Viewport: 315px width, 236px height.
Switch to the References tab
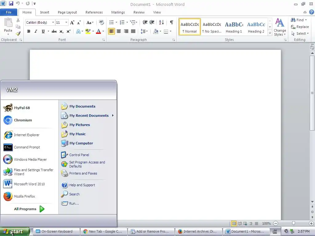(x=94, y=12)
